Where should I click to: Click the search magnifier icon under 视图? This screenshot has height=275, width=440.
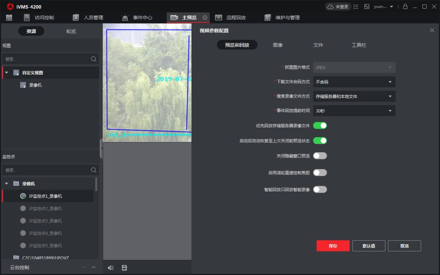[94, 59]
